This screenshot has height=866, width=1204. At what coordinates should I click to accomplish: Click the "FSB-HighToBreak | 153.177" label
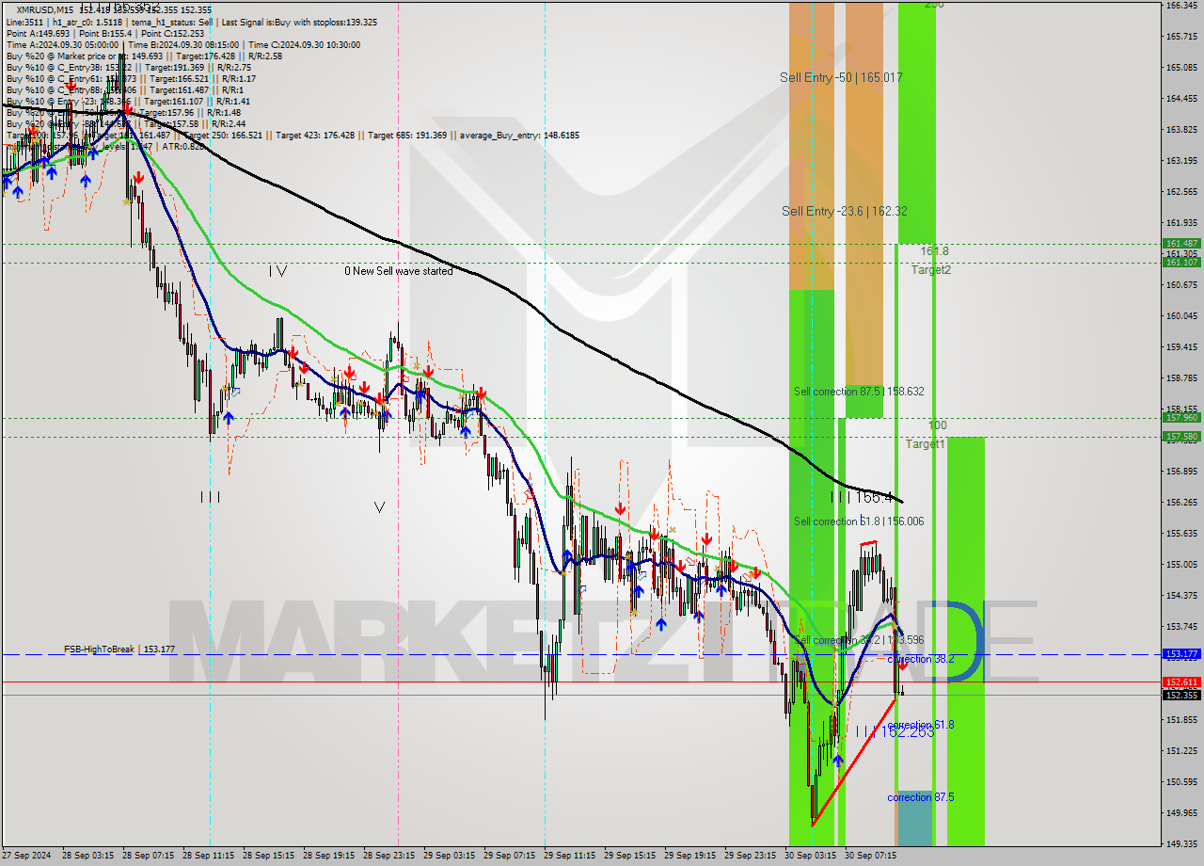[x=120, y=649]
